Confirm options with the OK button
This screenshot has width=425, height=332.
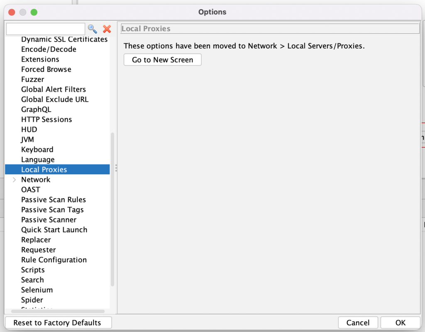click(x=401, y=322)
